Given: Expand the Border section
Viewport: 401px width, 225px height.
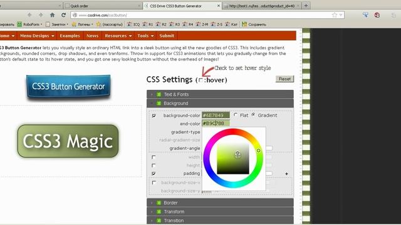Looking at the screenshot, I should (220, 202).
